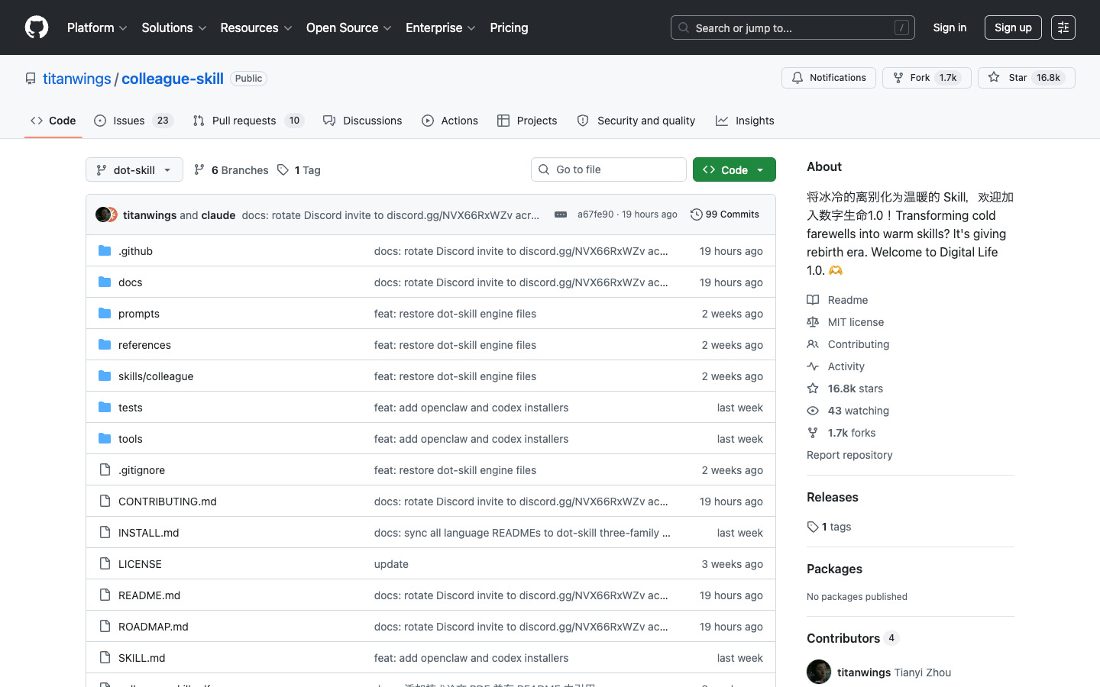Screen dimensions: 1100x687
Task: View the 99 Commits history link
Action: coord(725,214)
